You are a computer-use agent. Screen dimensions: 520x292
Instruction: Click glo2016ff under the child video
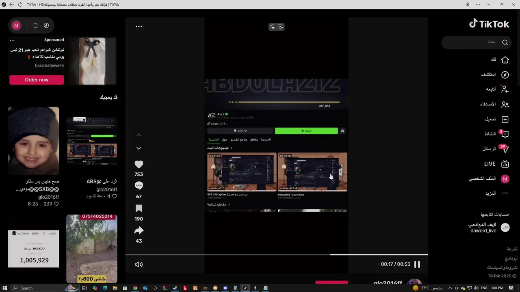(x=48, y=197)
